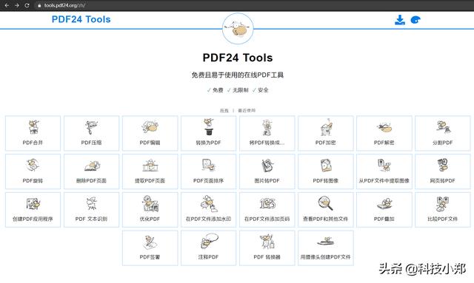Open the 提取PDF页面 tool
474x283 pixels.
[x=150, y=171]
